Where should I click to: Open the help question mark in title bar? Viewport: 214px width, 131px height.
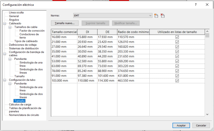[x=196, y=5]
